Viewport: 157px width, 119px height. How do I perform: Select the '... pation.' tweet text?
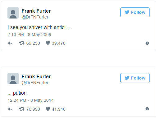tap(18, 93)
